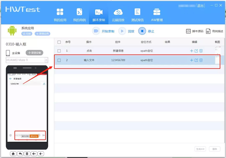Open 用例描述 case description
The image size is (226, 158).
pyautogui.click(x=214, y=31)
